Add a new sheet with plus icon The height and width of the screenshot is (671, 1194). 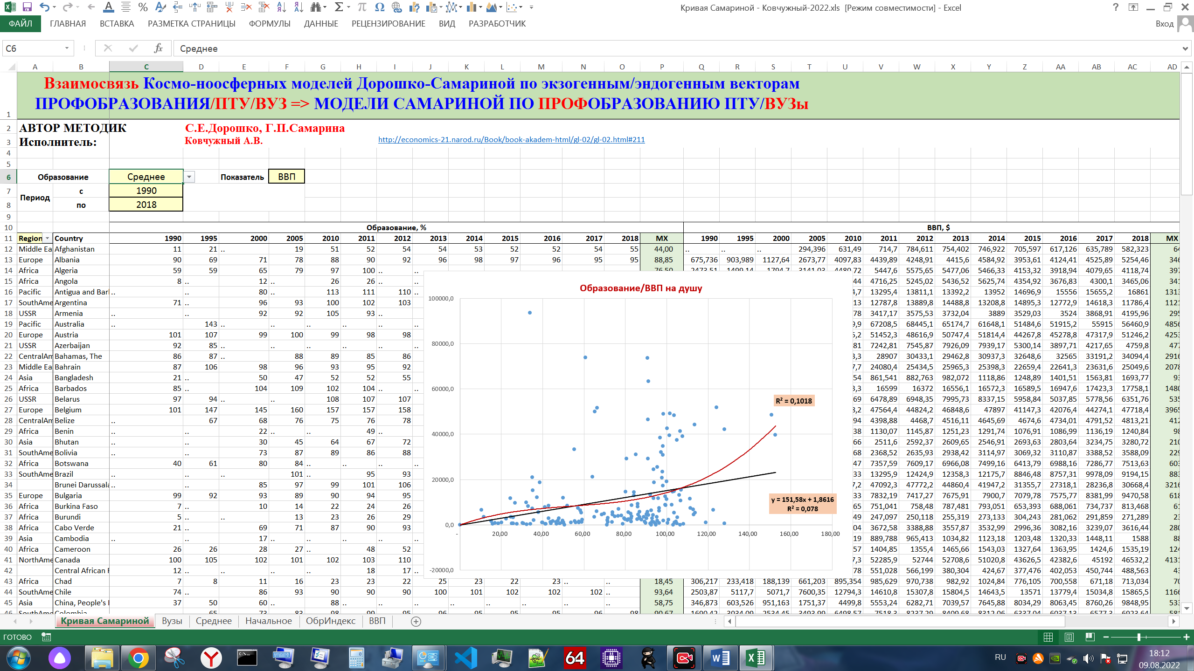point(416,621)
